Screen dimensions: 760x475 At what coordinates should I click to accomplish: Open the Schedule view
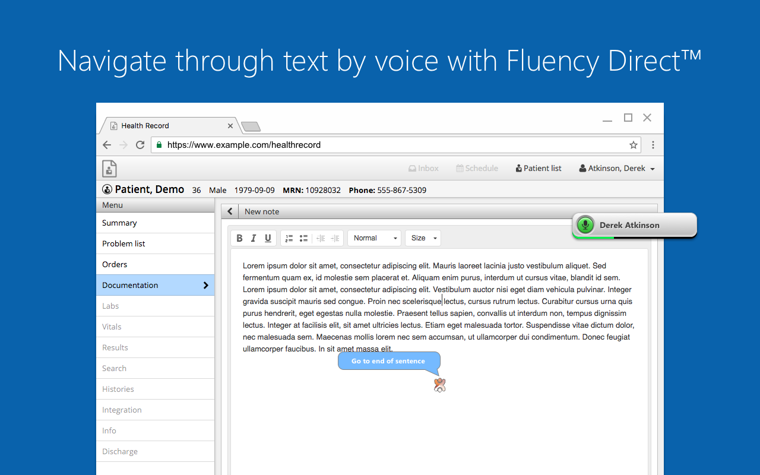(x=477, y=168)
